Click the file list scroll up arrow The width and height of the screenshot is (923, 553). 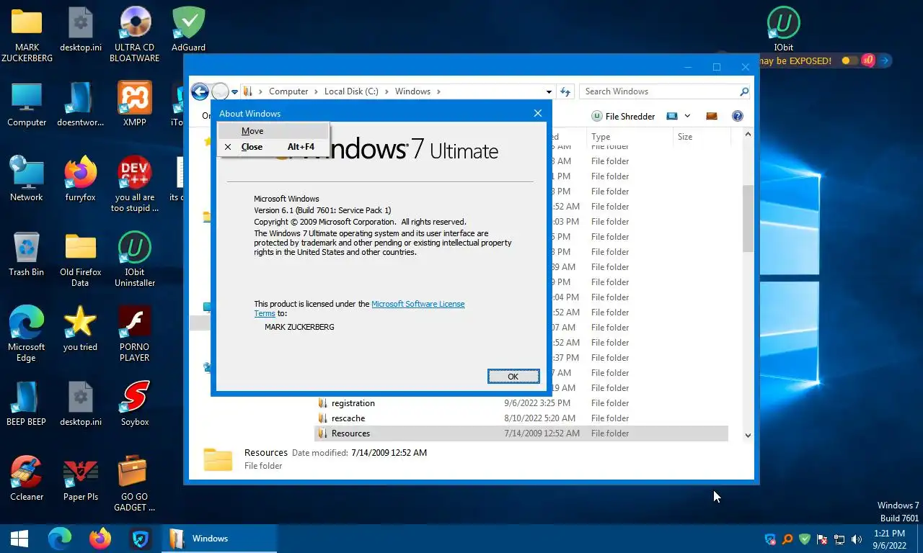tap(748, 135)
